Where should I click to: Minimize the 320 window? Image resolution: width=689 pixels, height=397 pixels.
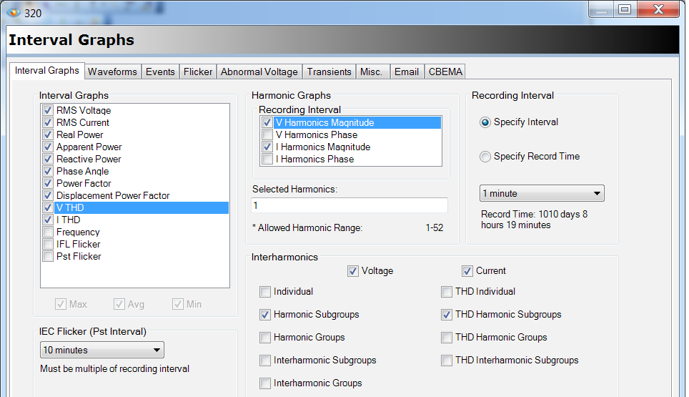[x=602, y=9]
